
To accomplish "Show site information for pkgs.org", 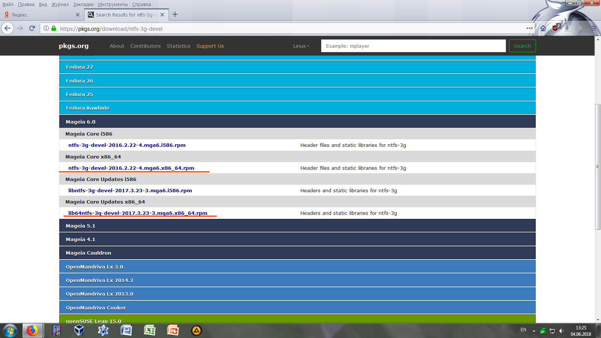I will (x=46, y=29).
